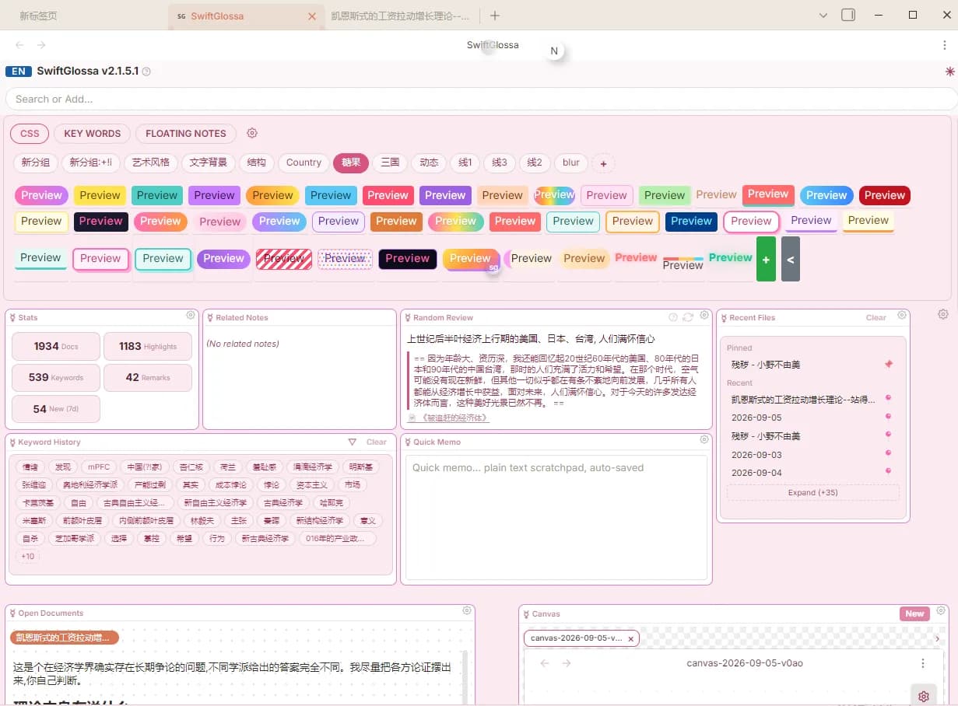Open the browser tab list chevron
Viewport: 958px width, 706px height.
point(824,15)
